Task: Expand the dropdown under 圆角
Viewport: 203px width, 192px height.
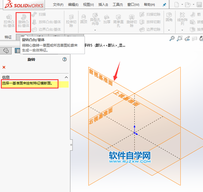Action: click(x=169, y=30)
